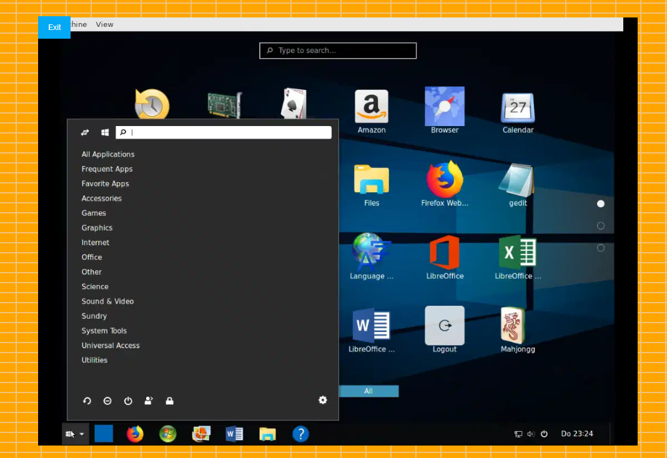Launch the playing cards game icon
Screen dimensions: 667x458
tap(294, 103)
